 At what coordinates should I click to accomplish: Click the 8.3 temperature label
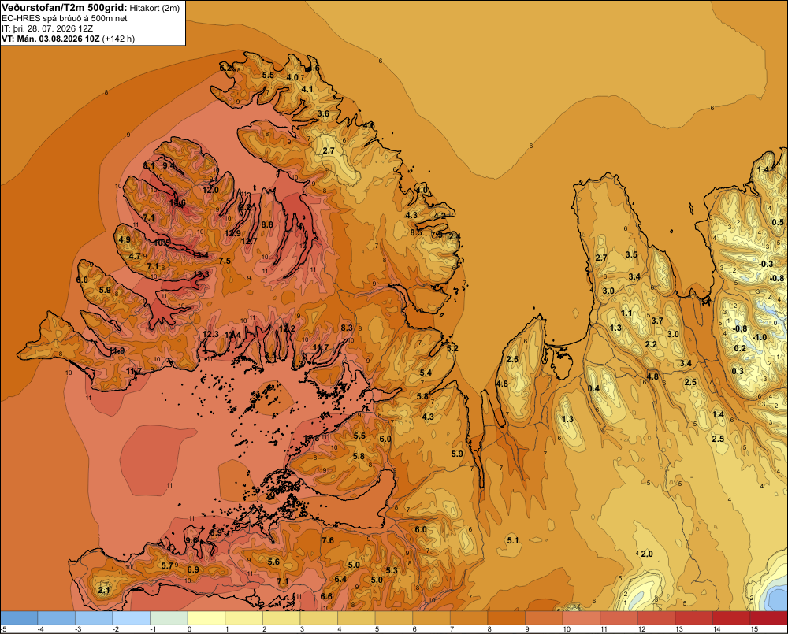[347, 328]
